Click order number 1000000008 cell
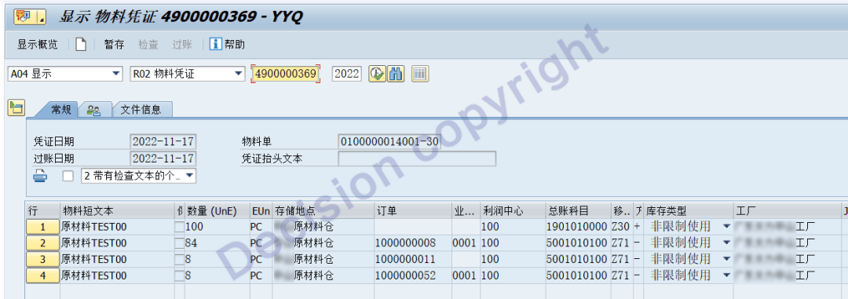This screenshot has width=848, height=299. click(413, 242)
